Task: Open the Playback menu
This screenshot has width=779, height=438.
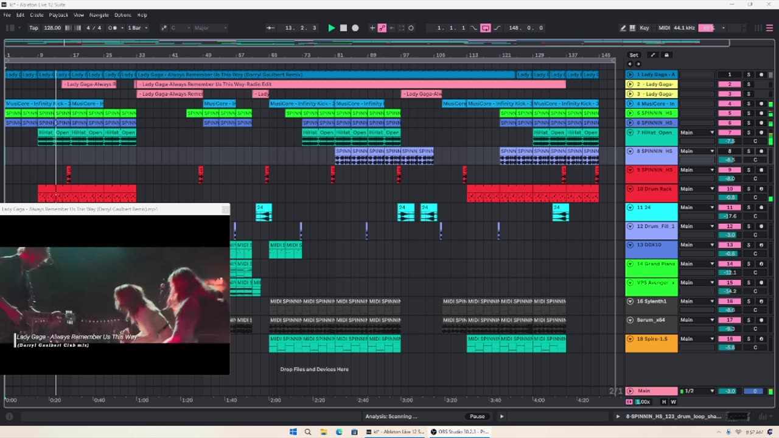Action: click(x=58, y=15)
